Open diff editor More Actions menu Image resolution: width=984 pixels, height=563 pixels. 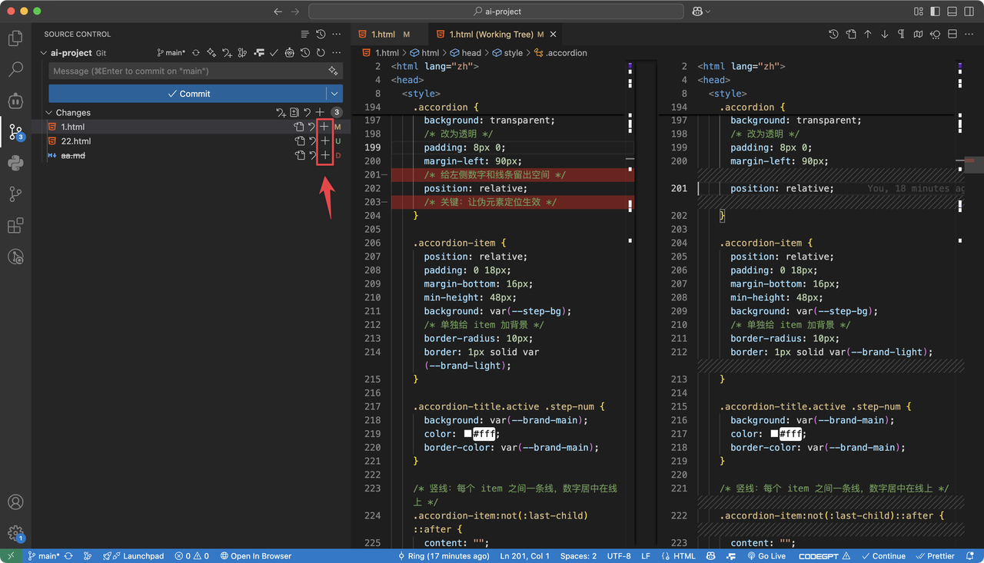pyautogui.click(x=969, y=35)
